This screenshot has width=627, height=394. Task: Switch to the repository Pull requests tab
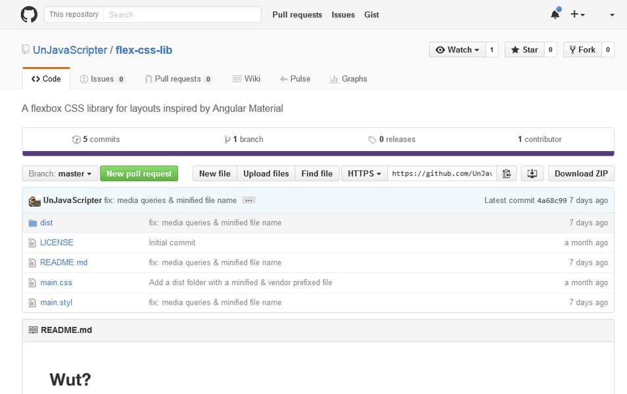pos(178,79)
